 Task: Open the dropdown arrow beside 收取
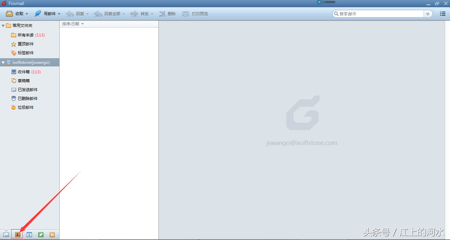pyautogui.click(x=27, y=14)
